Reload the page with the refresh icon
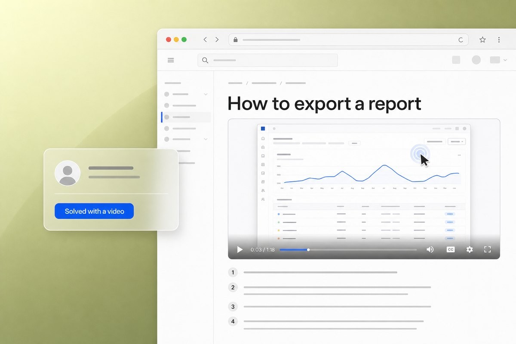Image resolution: width=516 pixels, height=344 pixels. point(461,40)
